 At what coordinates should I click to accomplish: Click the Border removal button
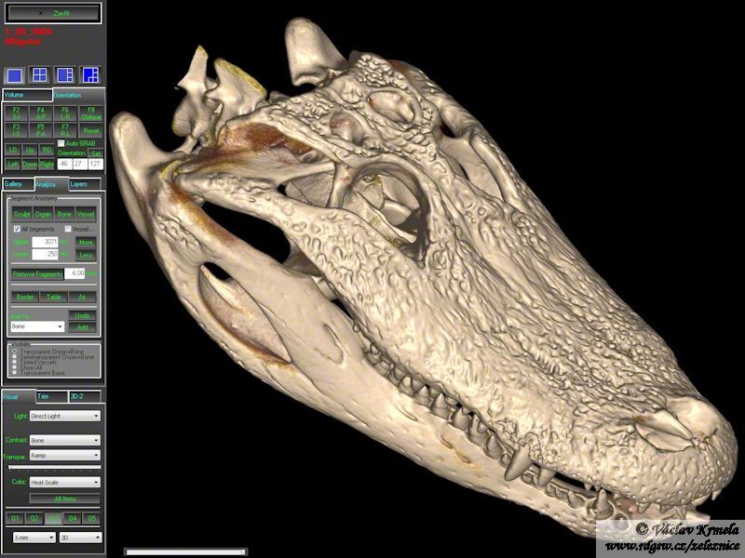25,297
